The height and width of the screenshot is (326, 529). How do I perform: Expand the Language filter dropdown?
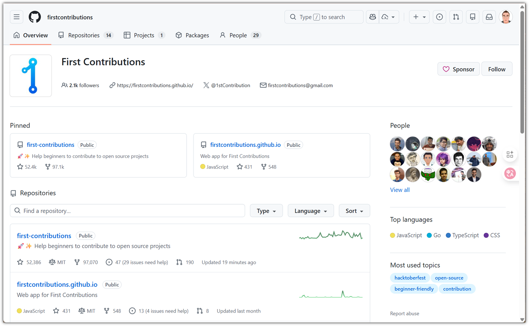pyautogui.click(x=311, y=211)
